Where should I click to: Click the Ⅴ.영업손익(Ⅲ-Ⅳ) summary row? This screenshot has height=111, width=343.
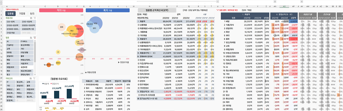[176, 91]
